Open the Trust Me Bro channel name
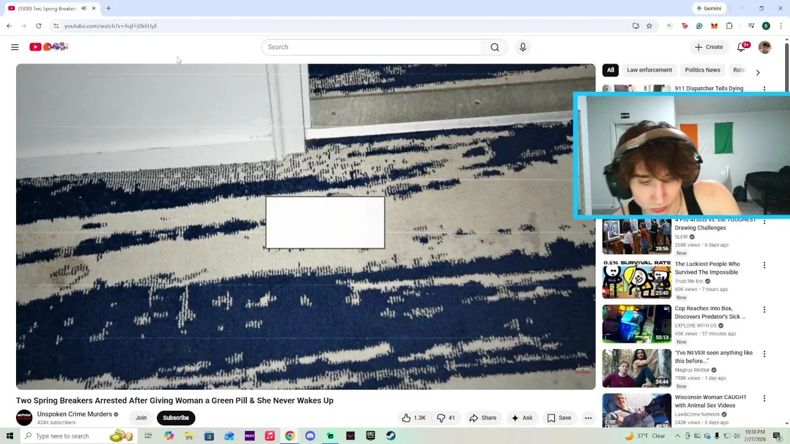Viewport: 790px width, 444px height. coord(690,281)
